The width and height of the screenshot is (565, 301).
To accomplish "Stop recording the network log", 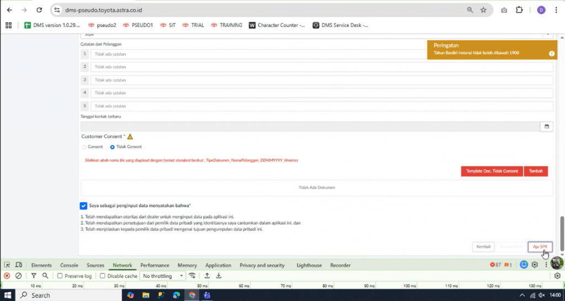I will pos(7,276).
